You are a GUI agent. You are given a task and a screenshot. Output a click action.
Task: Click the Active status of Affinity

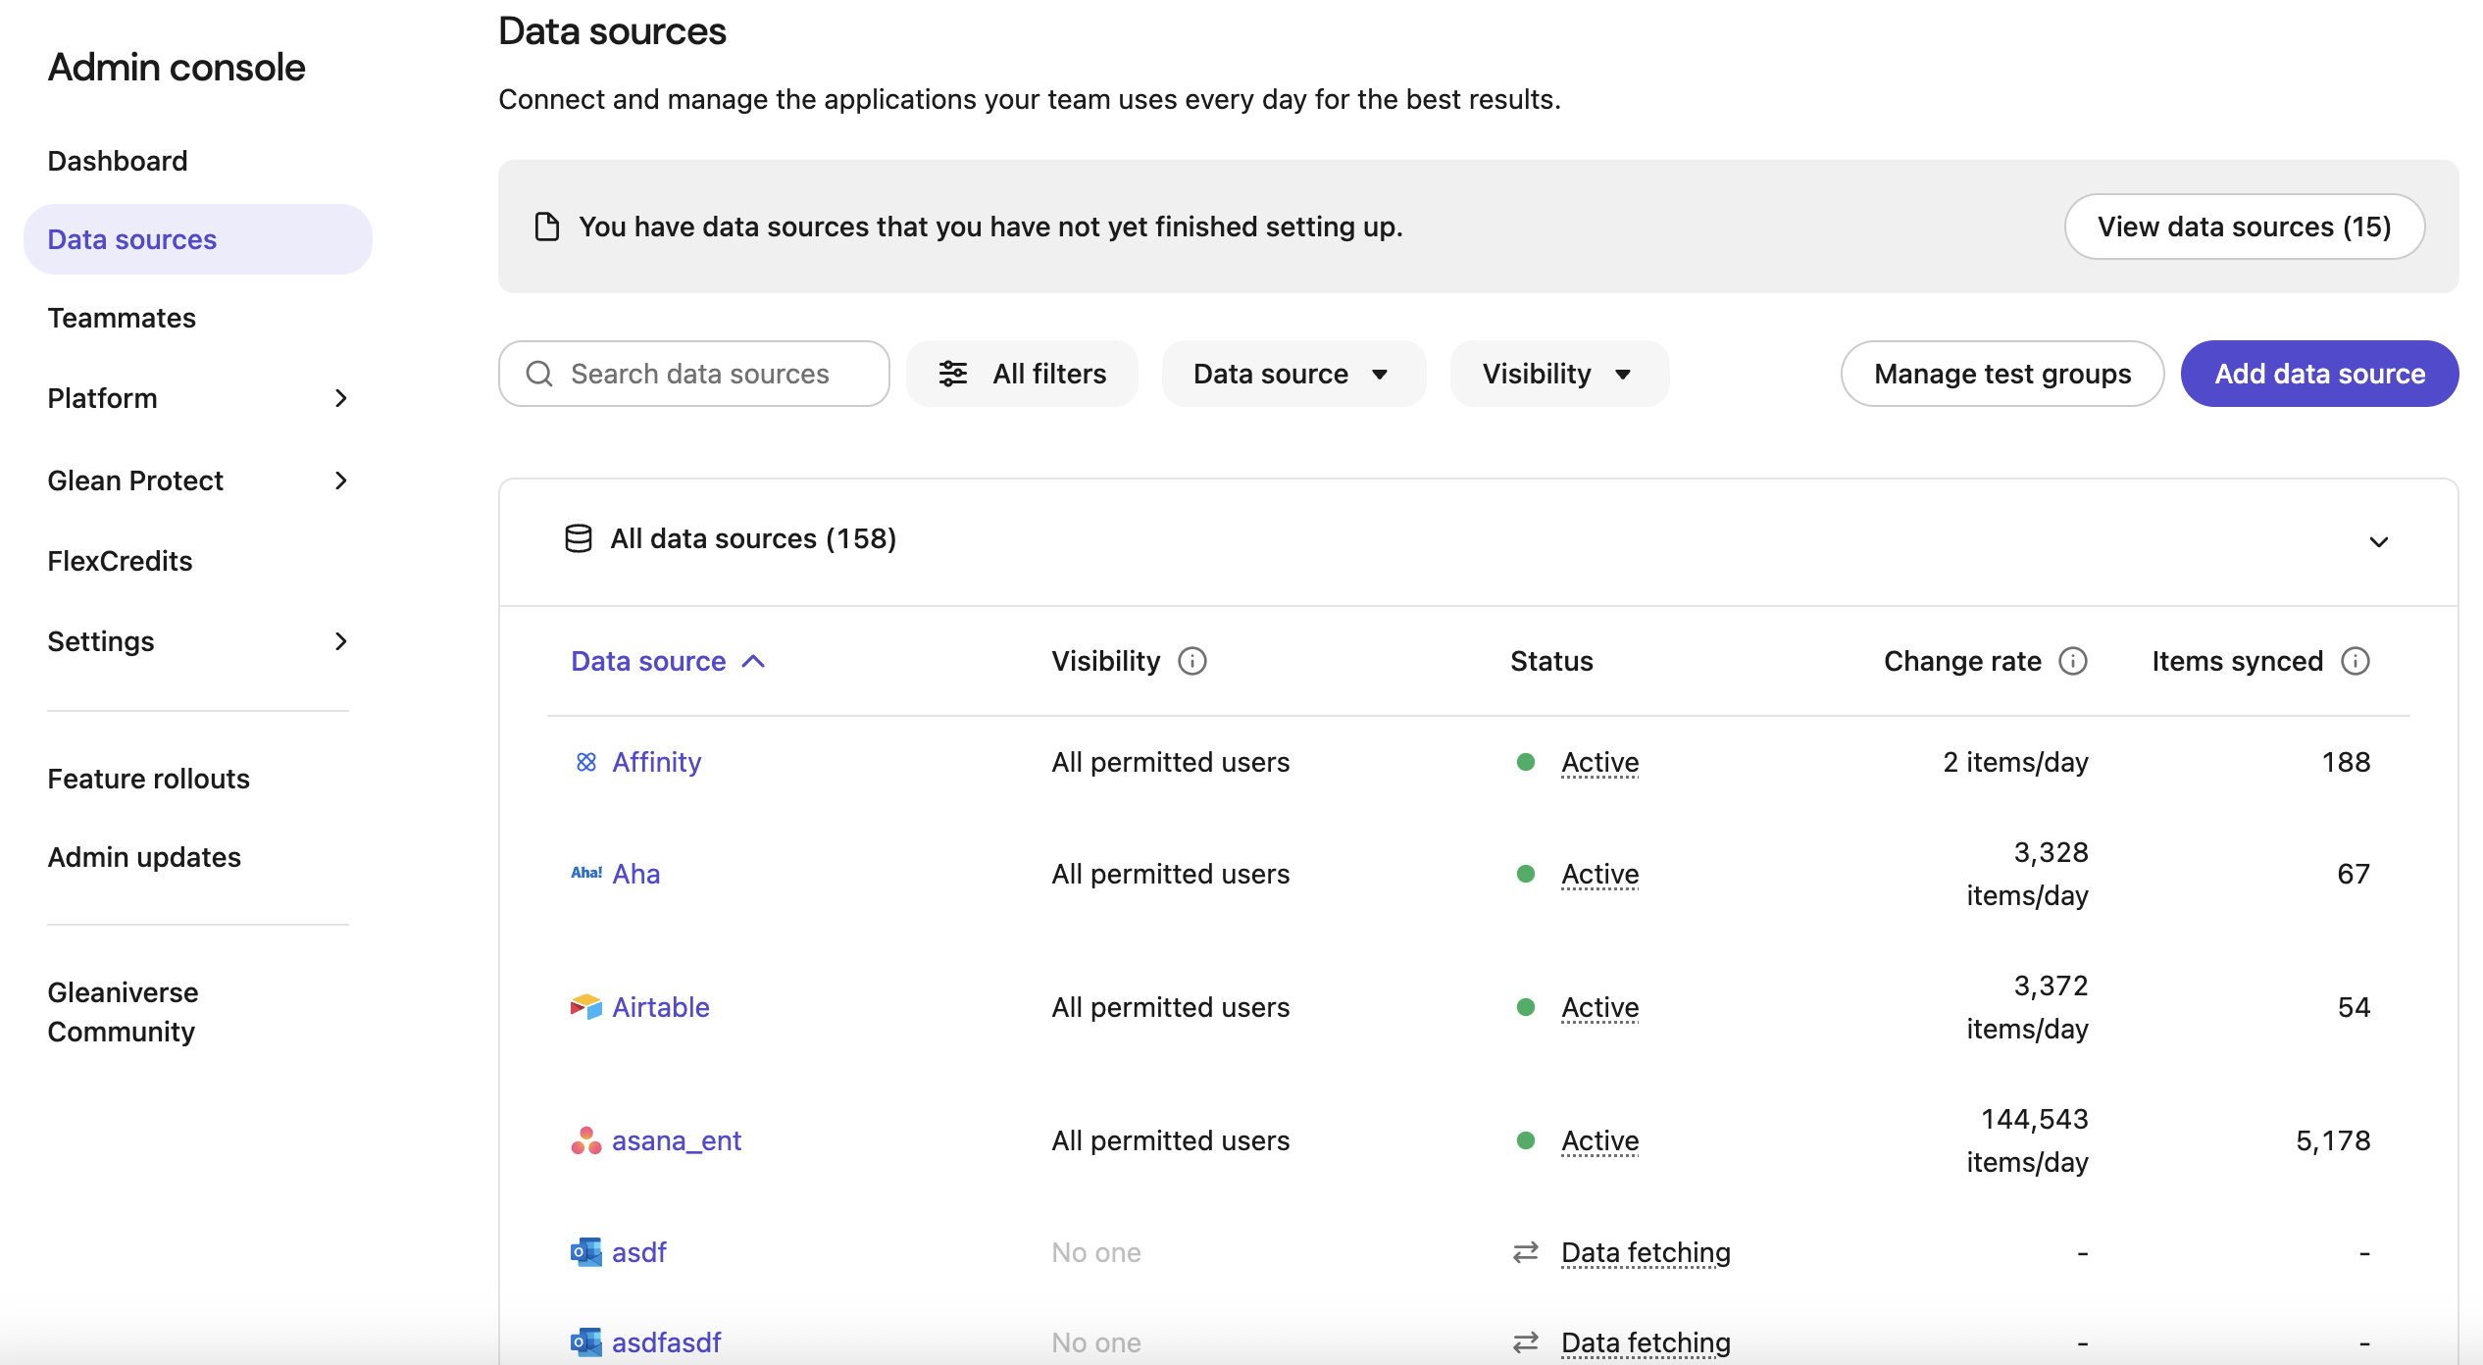1600,762
